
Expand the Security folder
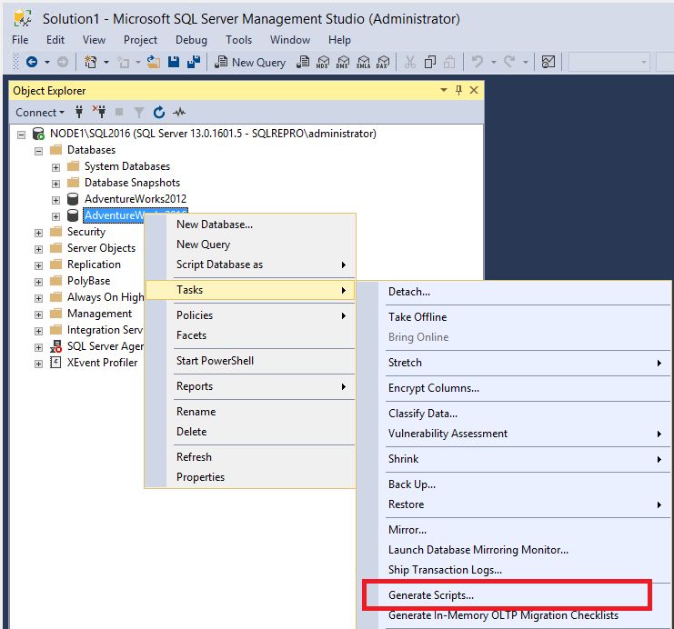39,233
